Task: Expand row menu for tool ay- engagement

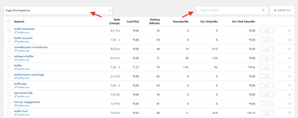Action: pyautogui.click(x=290, y=104)
